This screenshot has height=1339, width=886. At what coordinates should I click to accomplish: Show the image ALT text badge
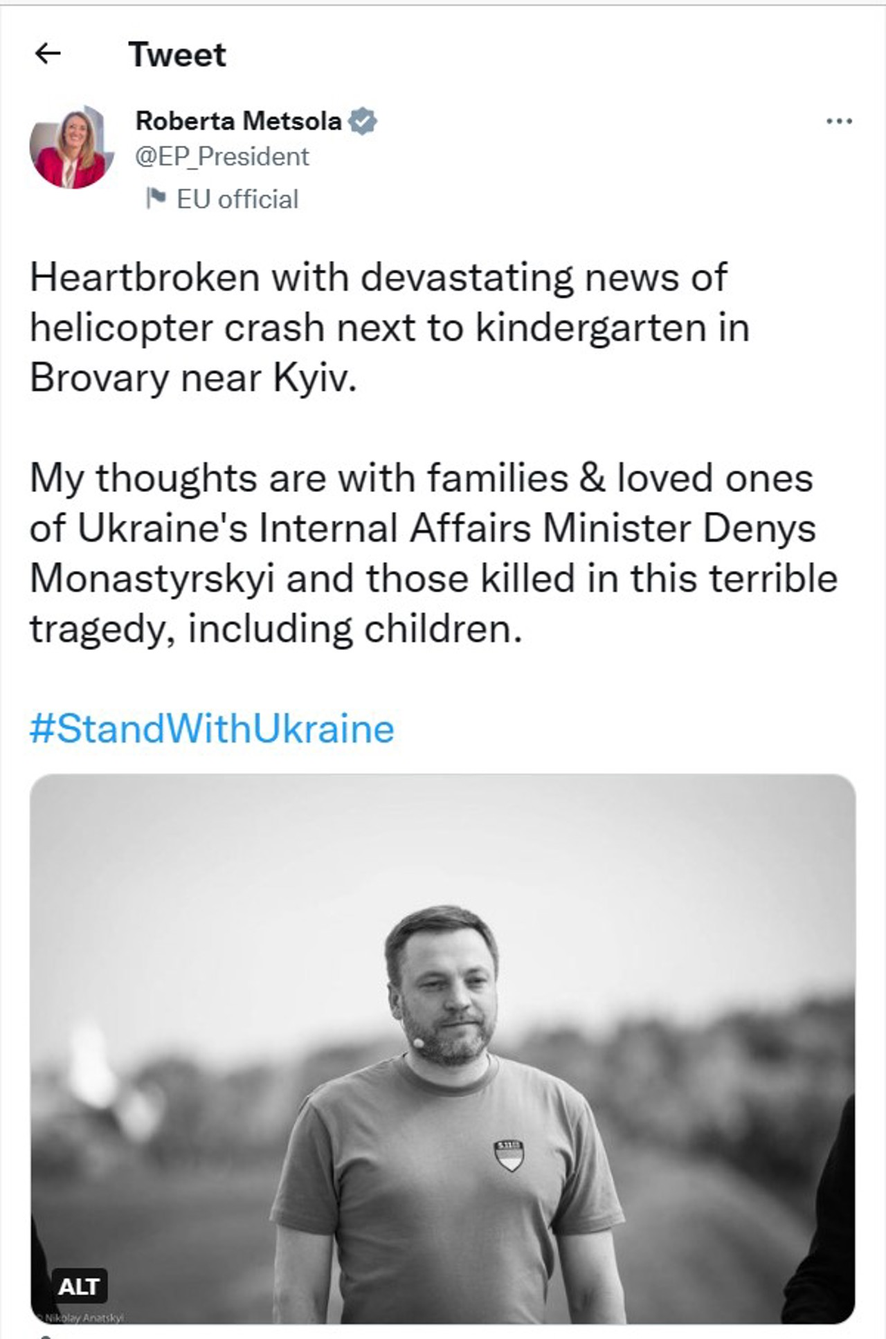click(x=79, y=1286)
